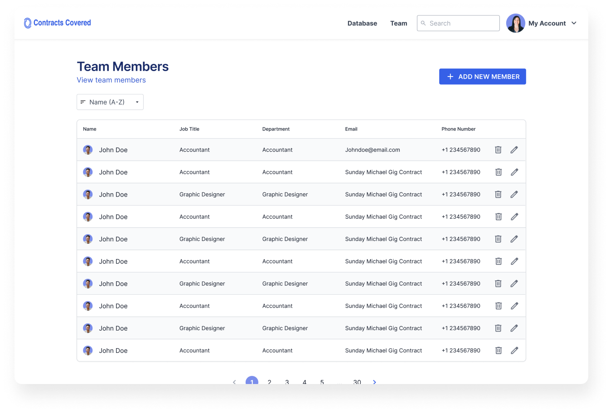Delete the member in the last table row

pos(498,351)
